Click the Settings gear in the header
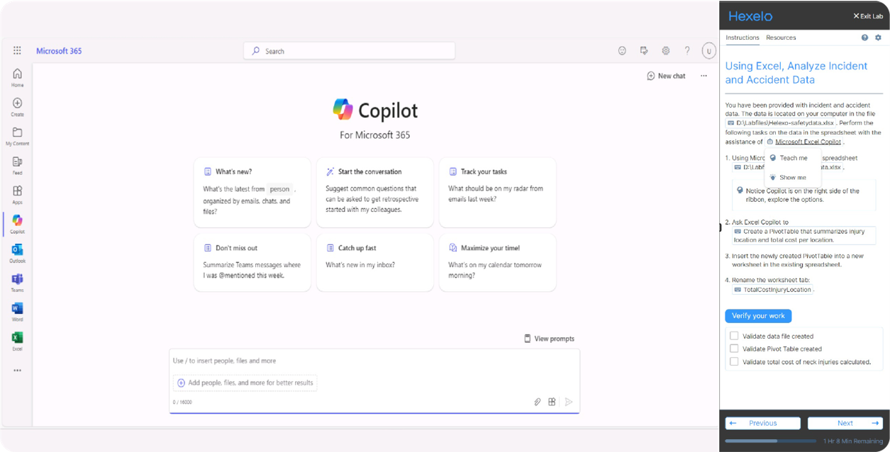Image resolution: width=890 pixels, height=452 pixels. pyautogui.click(x=665, y=51)
